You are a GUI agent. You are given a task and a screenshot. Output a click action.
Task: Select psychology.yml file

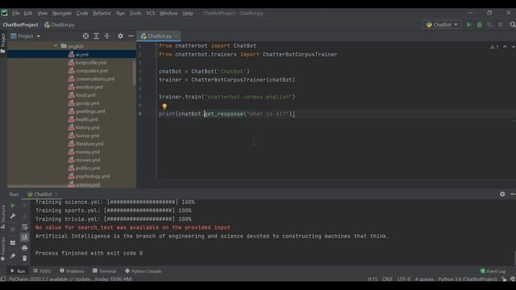coord(92,176)
